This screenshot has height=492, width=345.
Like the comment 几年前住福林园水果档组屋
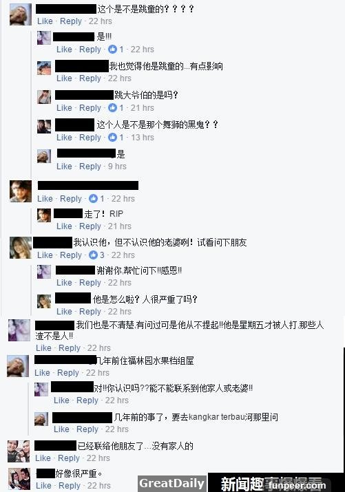coord(42,372)
